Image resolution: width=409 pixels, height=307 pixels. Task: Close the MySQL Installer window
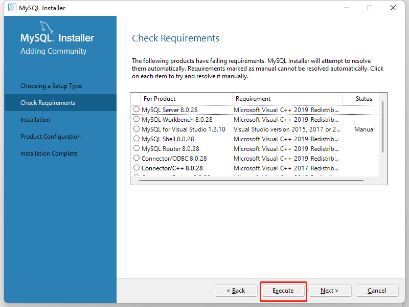tap(393, 8)
